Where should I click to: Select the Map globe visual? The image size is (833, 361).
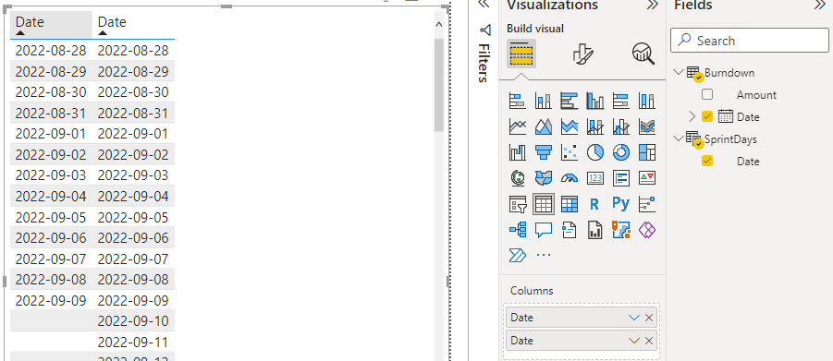(518, 178)
